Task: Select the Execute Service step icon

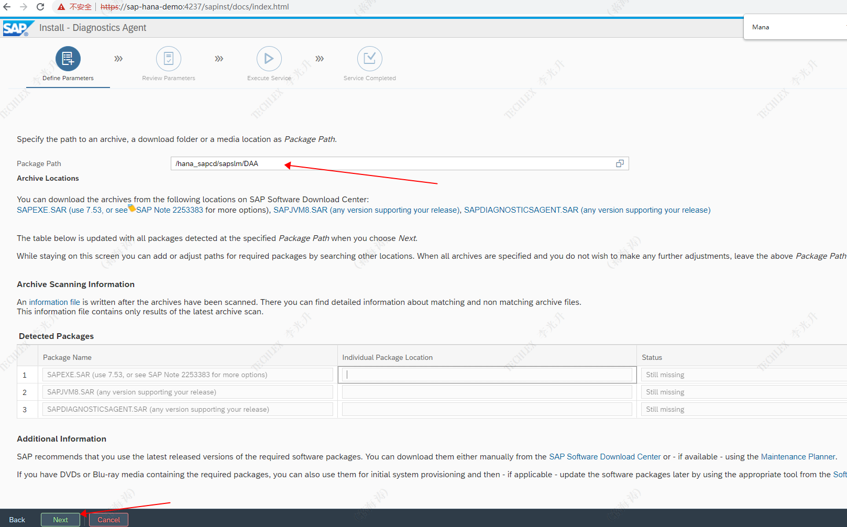Action: pyautogui.click(x=269, y=59)
